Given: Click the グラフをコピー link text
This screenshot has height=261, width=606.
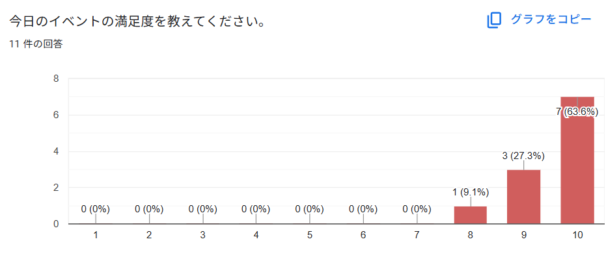Looking at the screenshot, I should (551, 19).
